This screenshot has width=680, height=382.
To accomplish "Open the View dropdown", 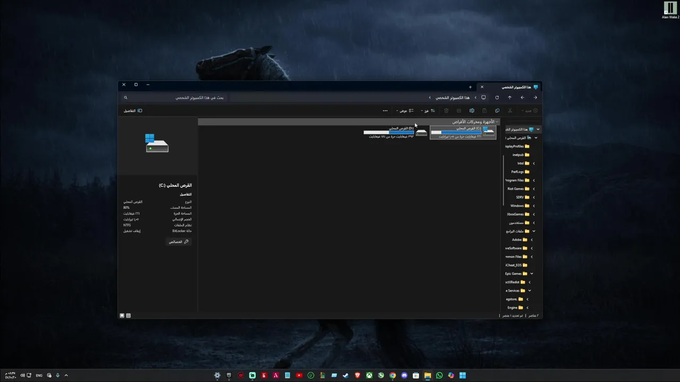I will [405, 111].
